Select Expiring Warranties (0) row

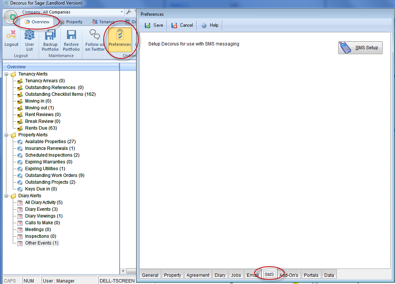(x=49, y=162)
